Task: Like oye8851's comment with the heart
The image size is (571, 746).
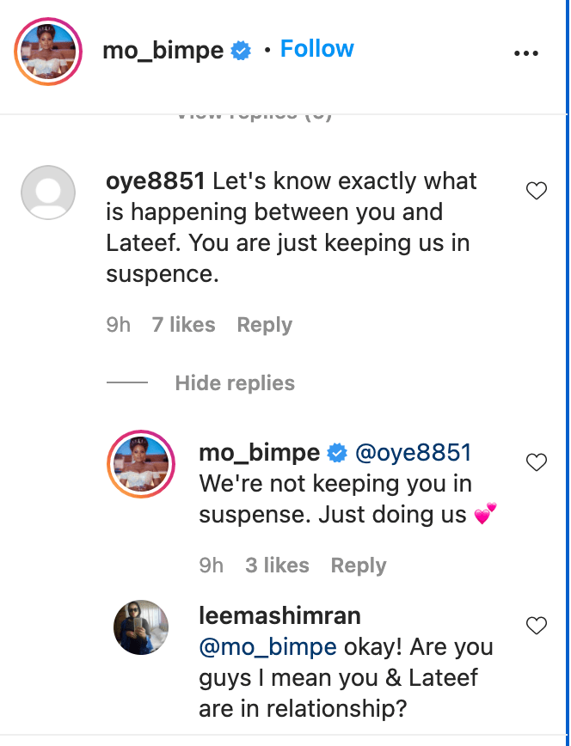Action: point(536,191)
